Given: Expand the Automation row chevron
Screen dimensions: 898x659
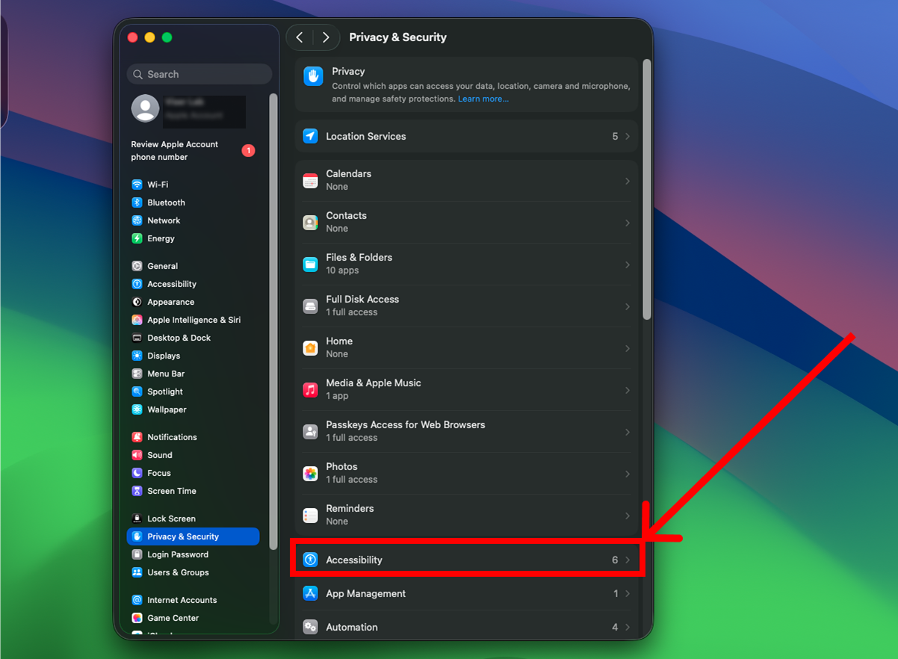Looking at the screenshot, I should [x=628, y=628].
